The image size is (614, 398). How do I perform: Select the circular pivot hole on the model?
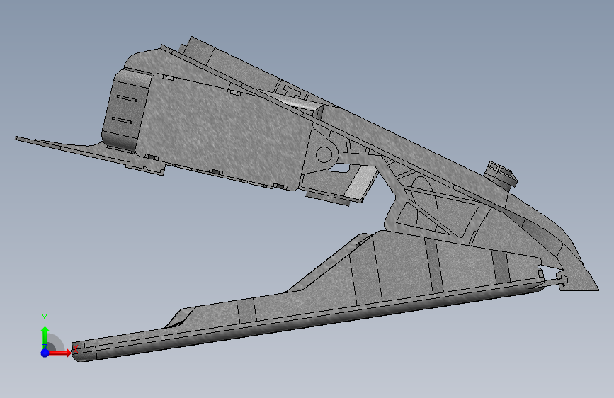tap(324, 154)
